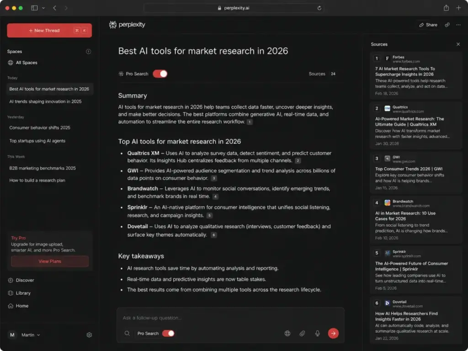Click citation 6 after Dovetail bullet
This screenshot has height=351, width=468.
(214, 235)
